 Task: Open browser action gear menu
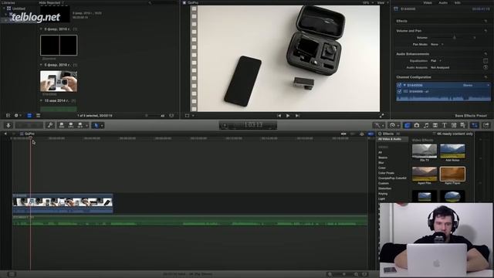pyautogui.click(x=17, y=116)
